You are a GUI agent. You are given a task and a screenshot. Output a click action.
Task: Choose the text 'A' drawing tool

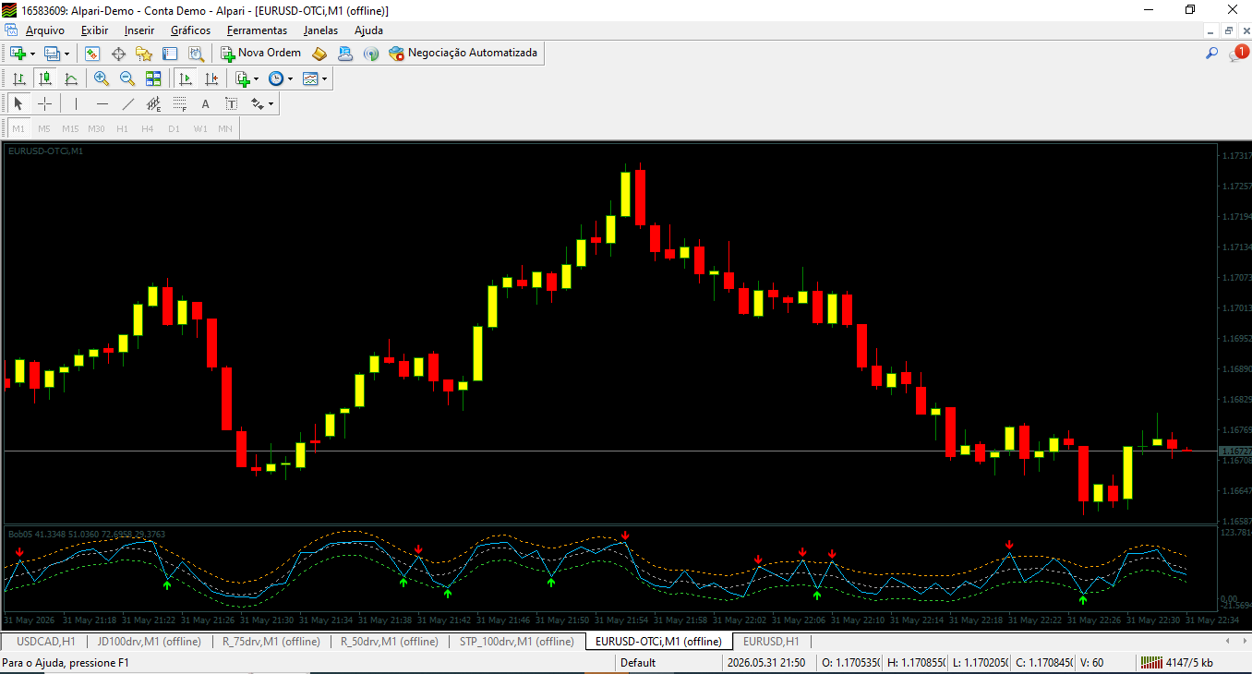click(x=205, y=103)
